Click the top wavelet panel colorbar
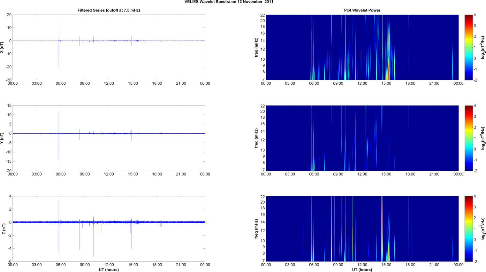Image resolution: width=486 pixels, height=272 pixels. [x=468, y=47]
